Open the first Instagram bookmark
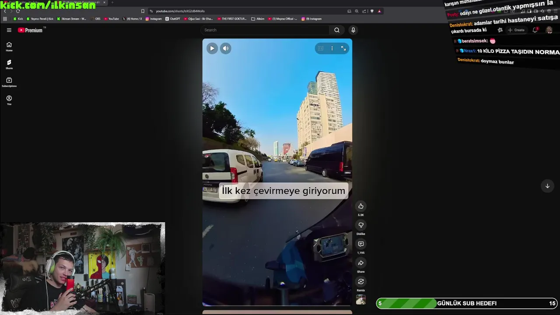This screenshot has width=560, height=315. pyautogui.click(x=154, y=19)
